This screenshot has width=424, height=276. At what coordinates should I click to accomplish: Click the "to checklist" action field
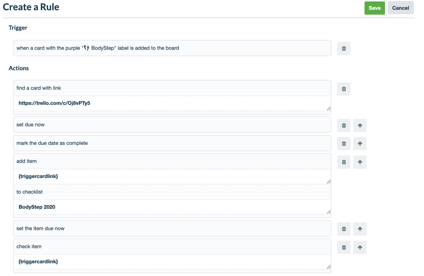point(170,192)
